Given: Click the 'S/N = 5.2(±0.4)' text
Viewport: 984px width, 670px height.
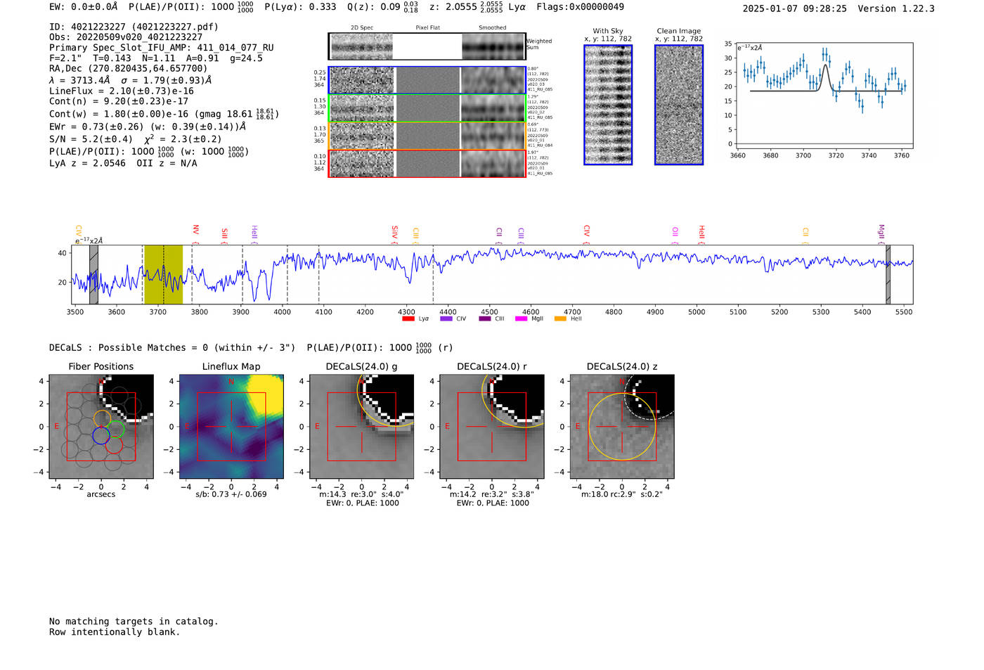Looking at the screenshot, I should point(91,139).
